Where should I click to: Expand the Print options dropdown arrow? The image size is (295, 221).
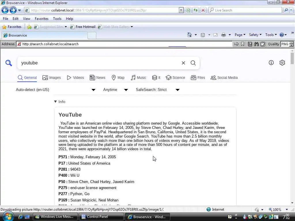pyautogui.click(x=230, y=35)
